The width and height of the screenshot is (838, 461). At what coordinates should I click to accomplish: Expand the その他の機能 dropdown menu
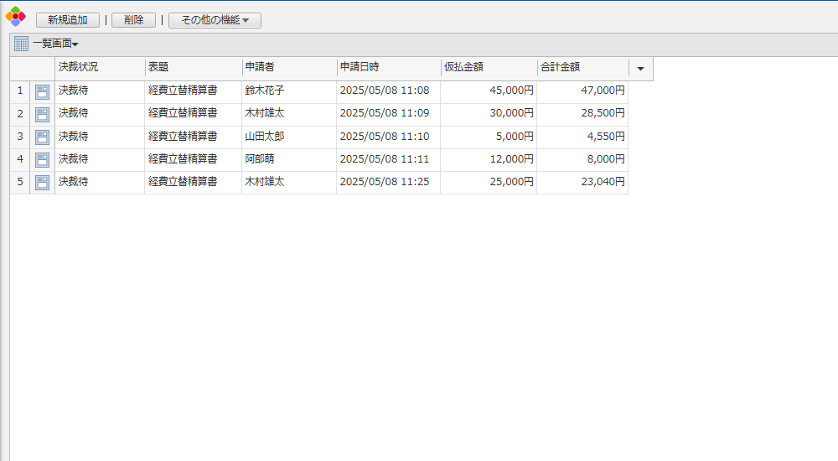[x=215, y=20]
